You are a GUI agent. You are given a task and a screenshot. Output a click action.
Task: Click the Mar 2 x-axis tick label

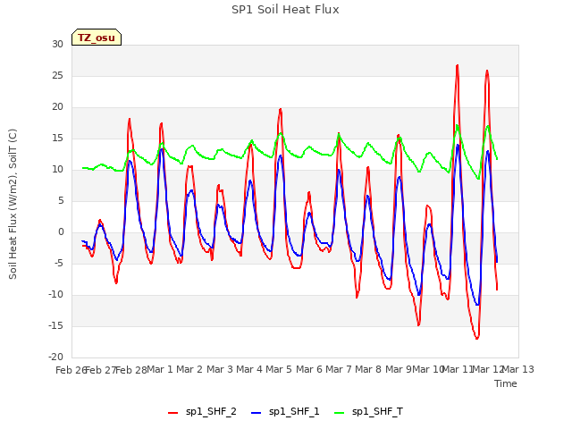pos(189,369)
